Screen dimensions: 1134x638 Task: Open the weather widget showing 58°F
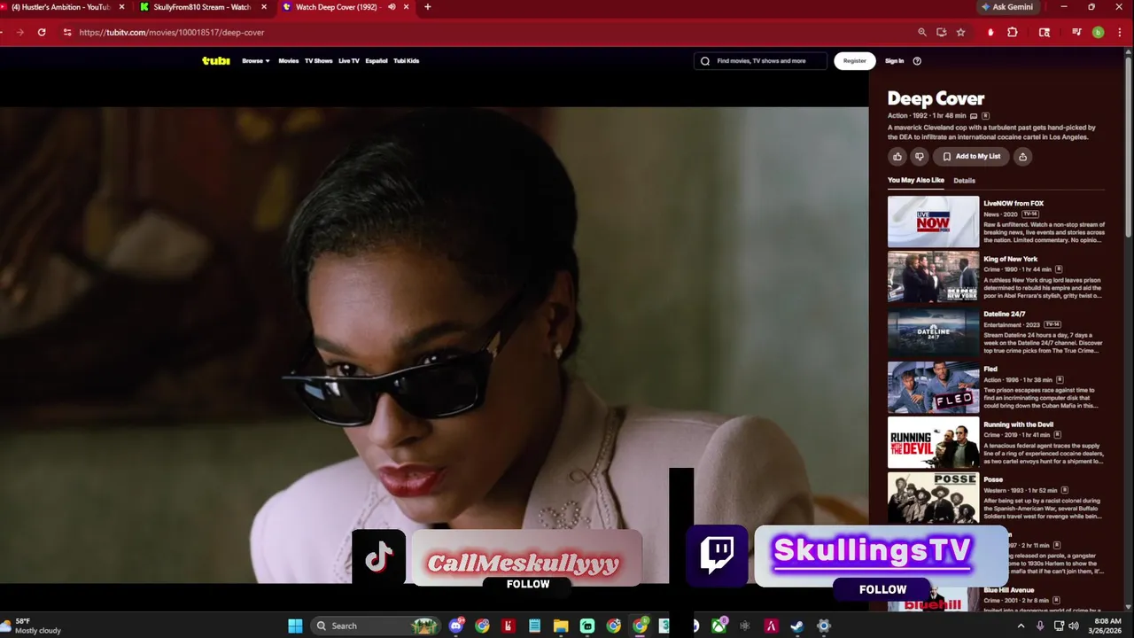point(32,626)
